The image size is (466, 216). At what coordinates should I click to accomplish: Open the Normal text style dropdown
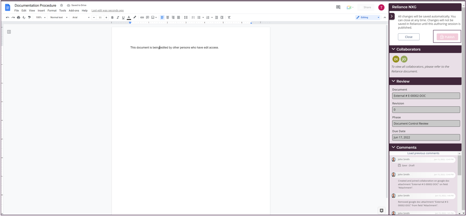pos(58,17)
